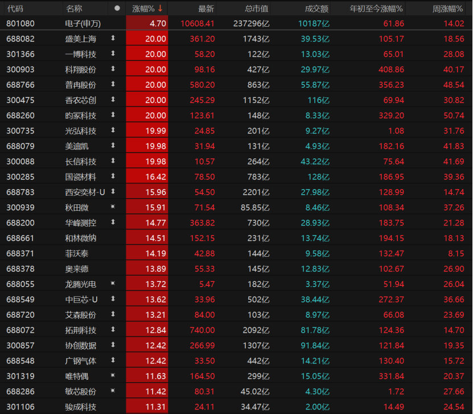473x414 pixels.
Task: Click the marker icon beside 艾森股份
Action: (x=113, y=314)
